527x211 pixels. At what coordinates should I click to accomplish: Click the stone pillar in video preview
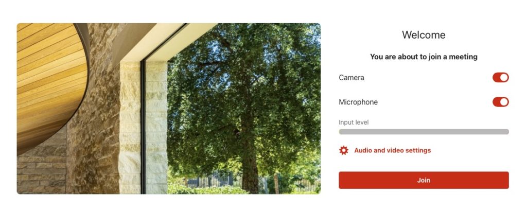(x=143, y=128)
